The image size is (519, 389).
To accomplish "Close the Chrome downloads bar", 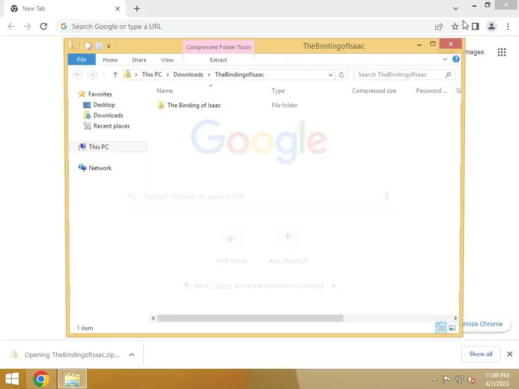I will click(x=510, y=354).
